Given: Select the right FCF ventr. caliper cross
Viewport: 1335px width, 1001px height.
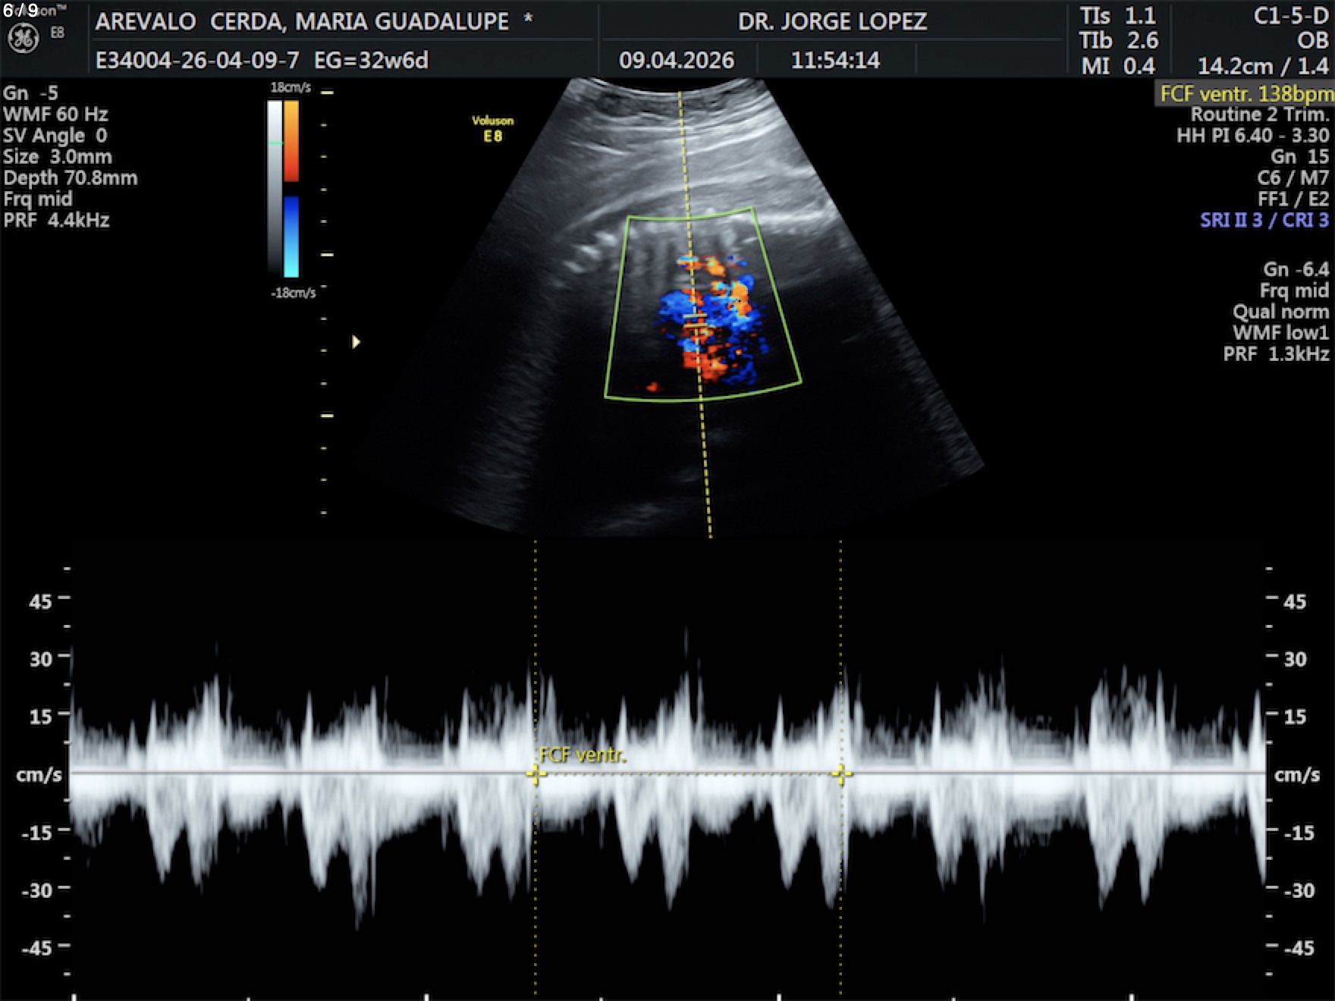Looking at the screenshot, I should 840,774.
